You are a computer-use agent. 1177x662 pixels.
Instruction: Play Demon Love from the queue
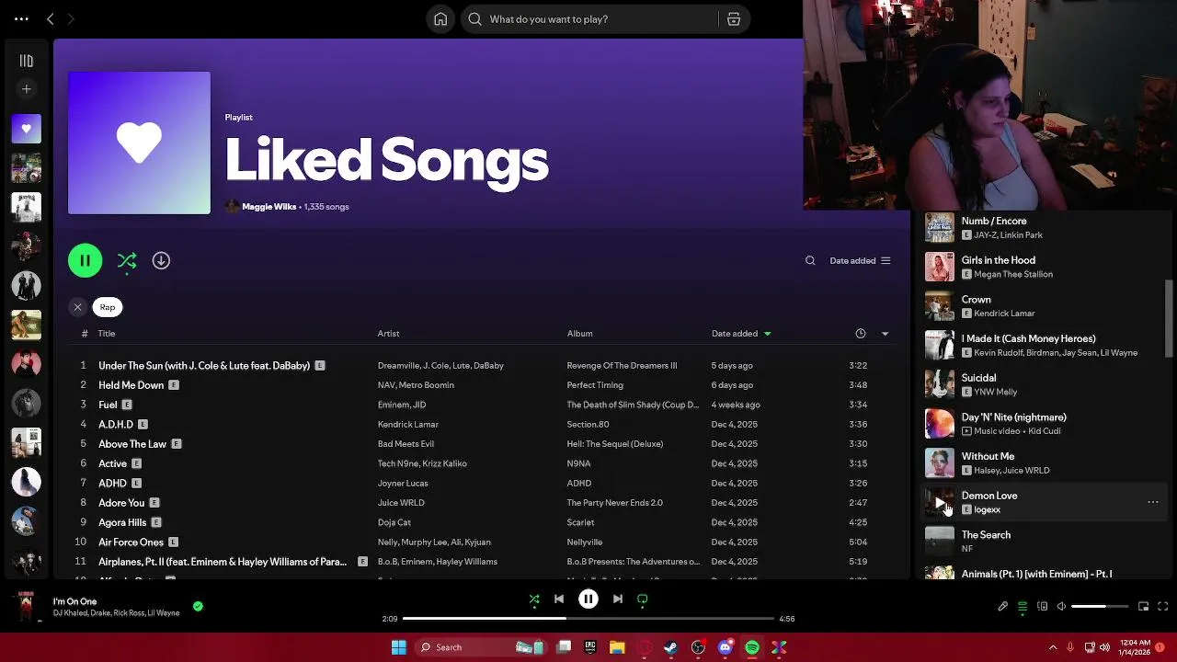(x=939, y=503)
